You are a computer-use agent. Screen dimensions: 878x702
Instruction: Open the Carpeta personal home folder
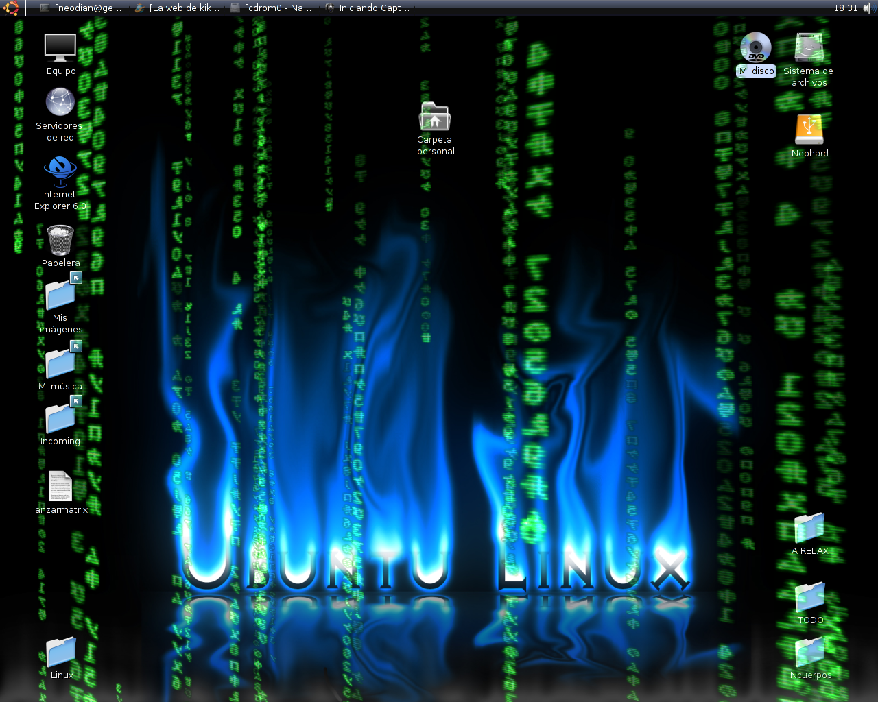(435, 117)
